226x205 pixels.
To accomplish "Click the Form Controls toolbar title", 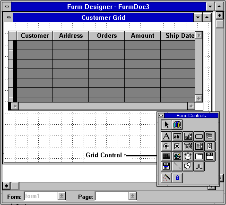I will [191, 116].
